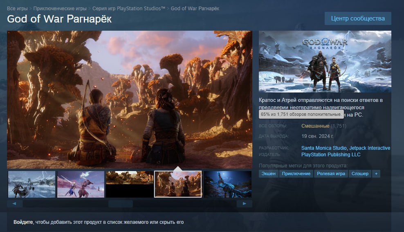
Task: Select the Экшен tag
Action: 268,174
